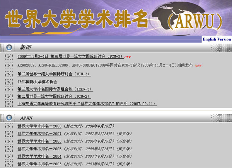Click the 新闻 section heading
Viewport: 232px width, 168px height.
point(26,48)
